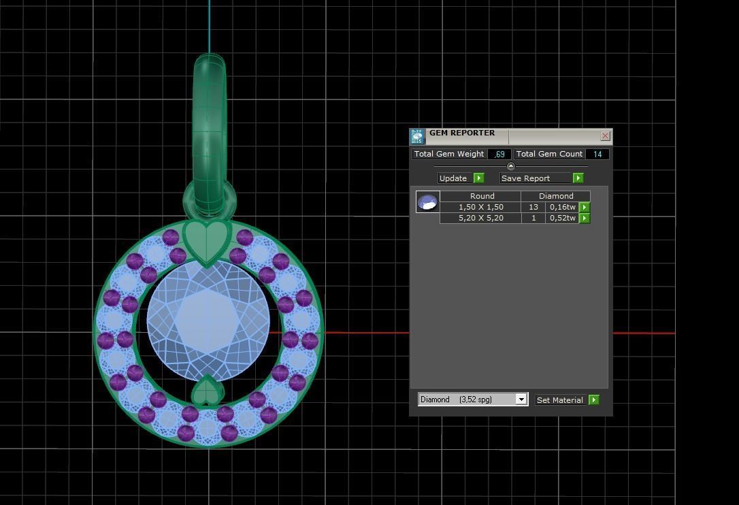This screenshot has height=505, width=739.
Task: Select the round gem thumbnail icon
Action: [x=428, y=202]
